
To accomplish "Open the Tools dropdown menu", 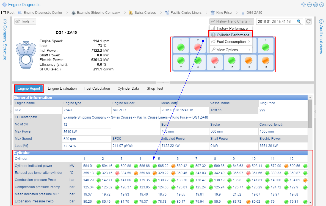I will pos(25,21).
